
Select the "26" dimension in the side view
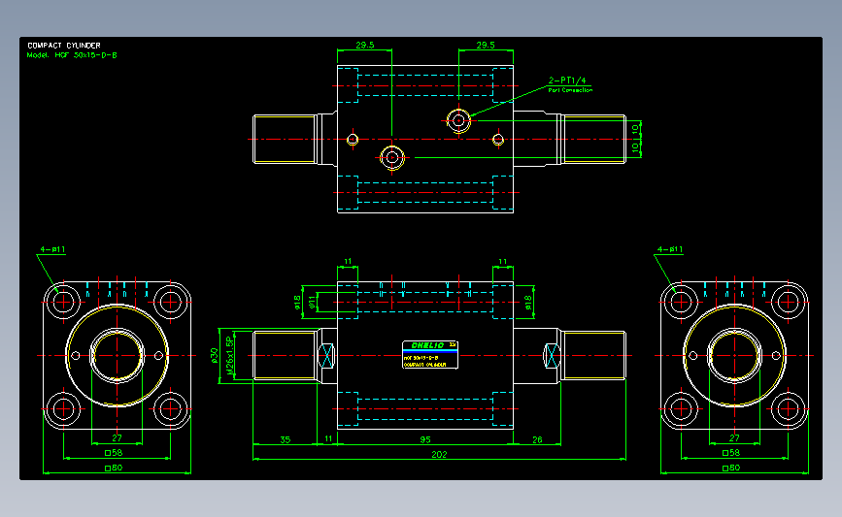(x=537, y=439)
